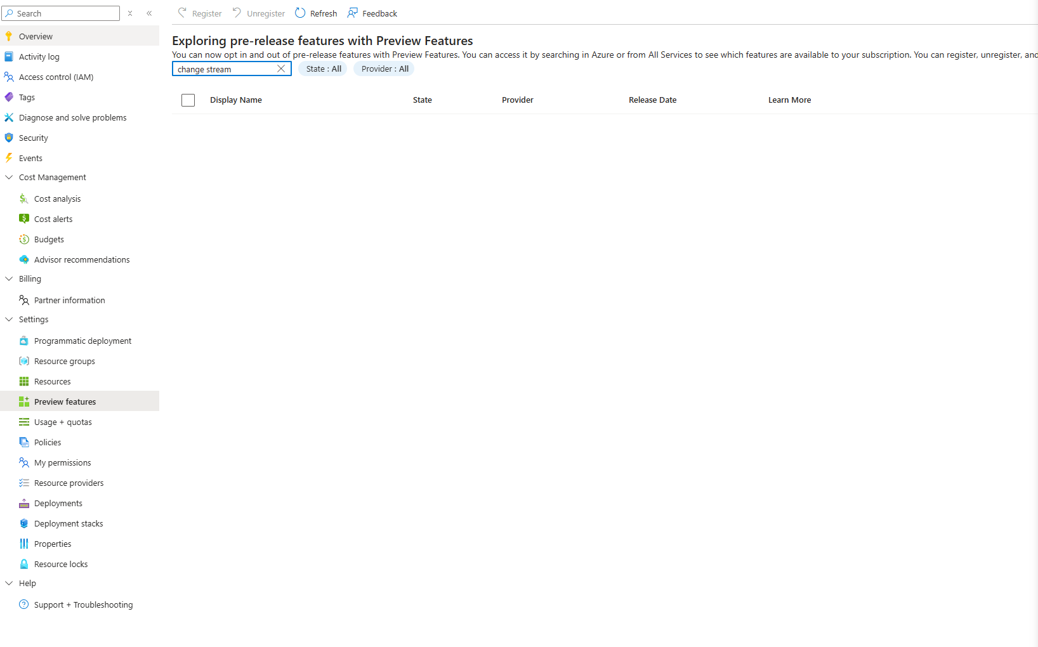Image resolution: width=1038 pixels, height=647 pixels.
Task: Open Deployment stacks menu item
Action: tap(79, 523)
